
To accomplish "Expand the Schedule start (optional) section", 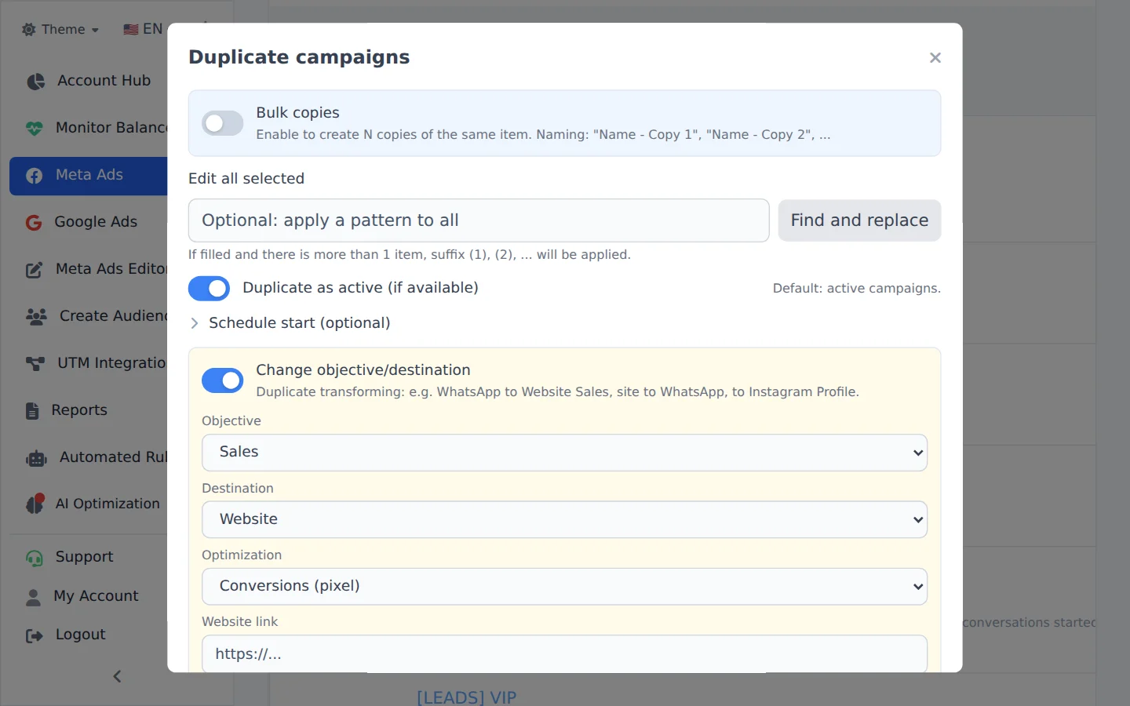I will [290, 323].
